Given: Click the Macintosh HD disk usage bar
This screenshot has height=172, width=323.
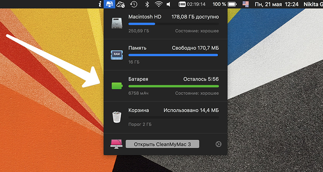Looking at the screenshot, I should pyautogui.click(x=173, y=24).
